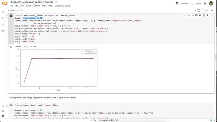The width and height of the screenshot is (217, 122).
Task: Open Colab settings gear in header
Action: [x=205, y=3]
